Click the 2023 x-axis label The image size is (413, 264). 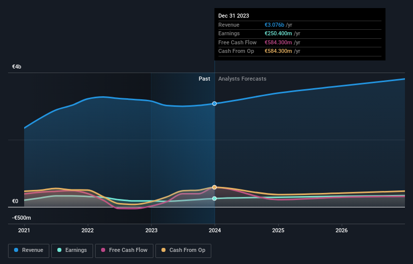(151, 231)
